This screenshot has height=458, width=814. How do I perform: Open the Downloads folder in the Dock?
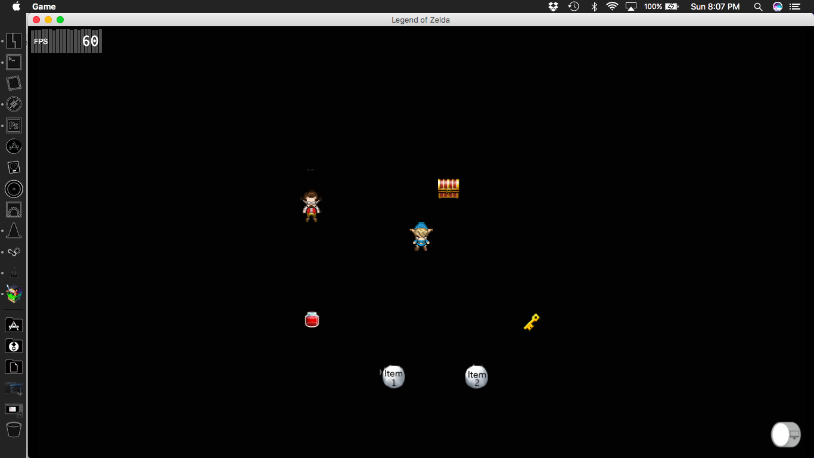point(14,346)
